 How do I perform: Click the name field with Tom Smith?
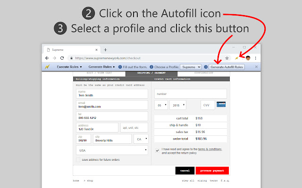(112, 94)
